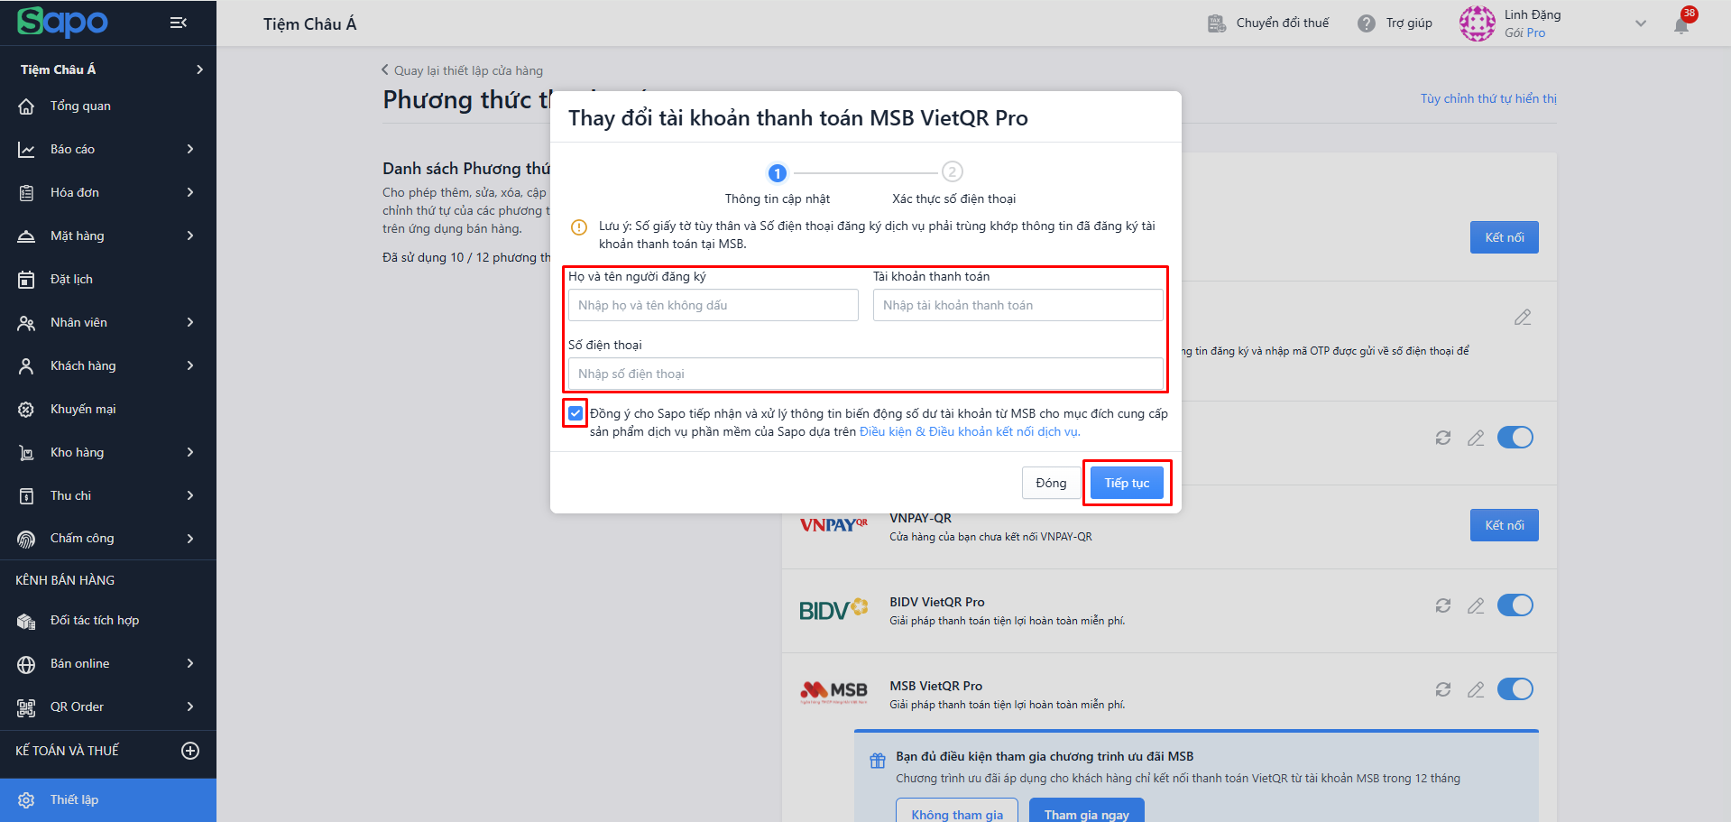Open Tùy chỉnh thứ tự hiển thị link
1731x822 pixels.
click(x=1488, y=98)
